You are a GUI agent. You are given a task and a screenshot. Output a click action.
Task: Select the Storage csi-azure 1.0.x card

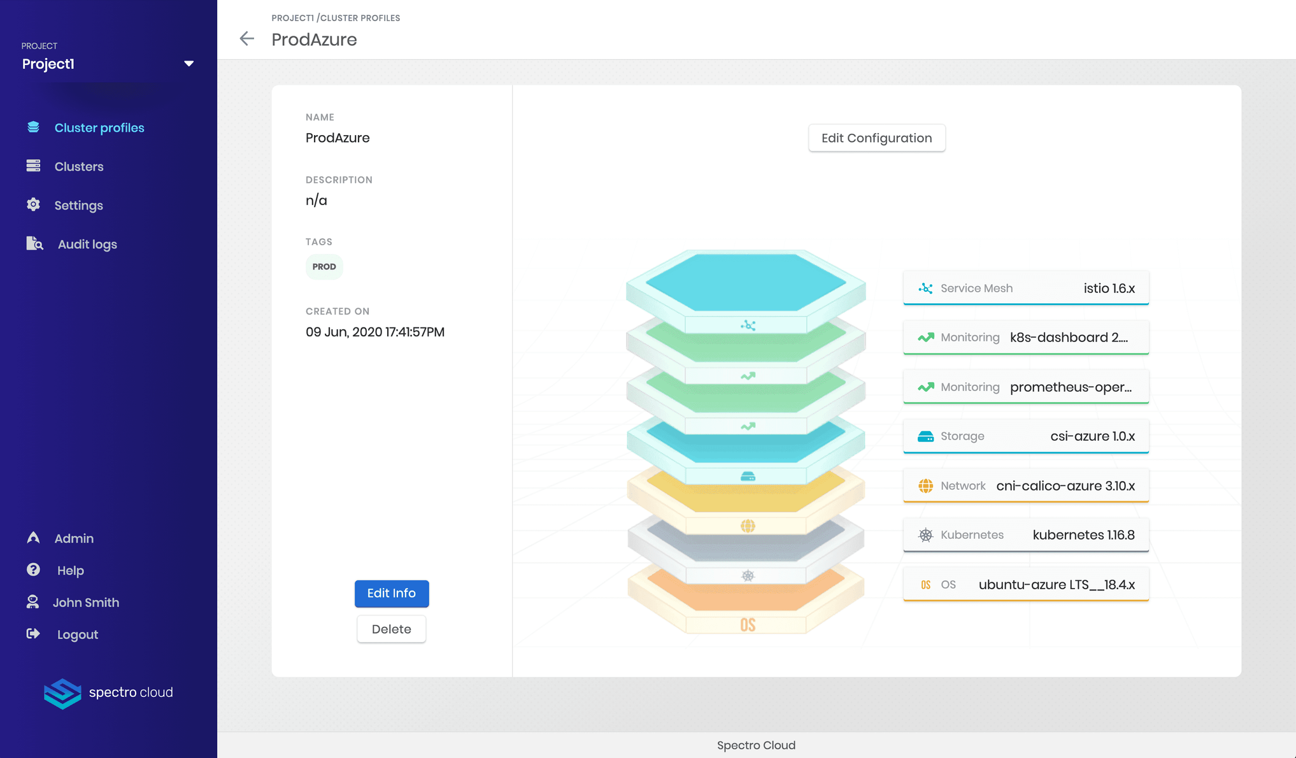[1026, 436]
